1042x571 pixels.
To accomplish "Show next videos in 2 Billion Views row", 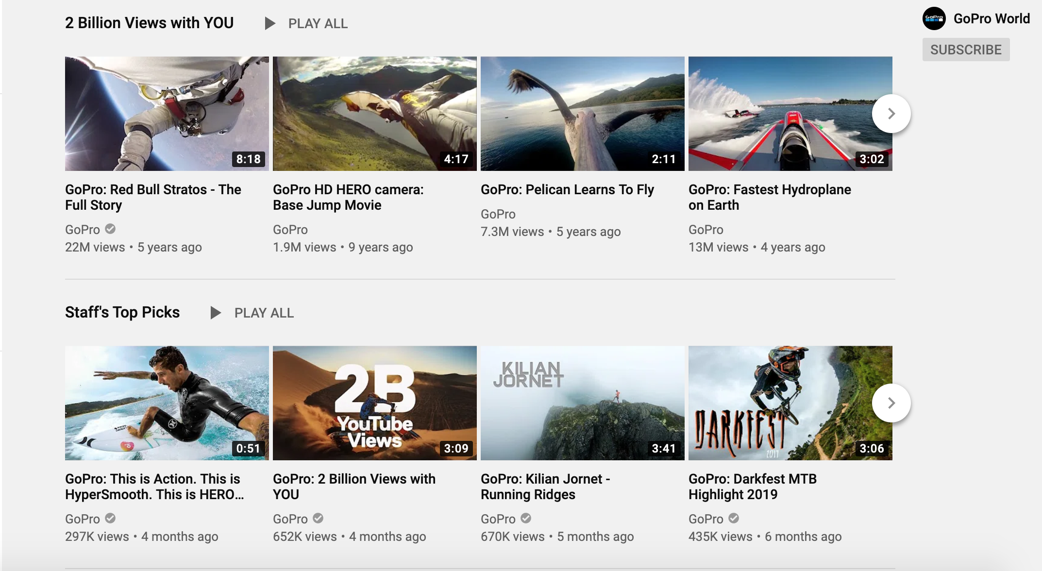I will click(x=891, y=114).
